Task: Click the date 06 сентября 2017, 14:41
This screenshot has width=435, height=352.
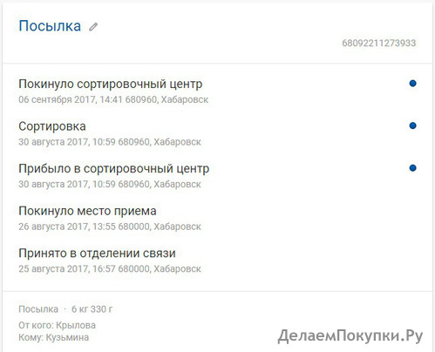Action: (71, 99)
